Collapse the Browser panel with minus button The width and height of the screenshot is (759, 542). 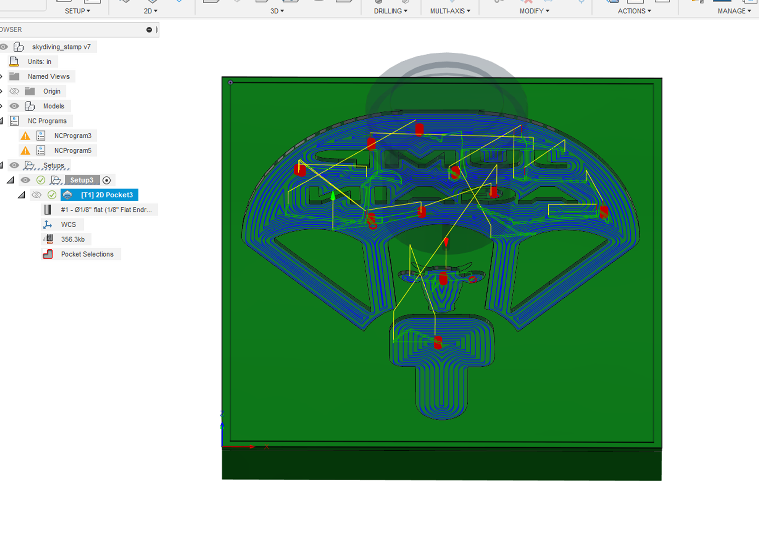149,30
